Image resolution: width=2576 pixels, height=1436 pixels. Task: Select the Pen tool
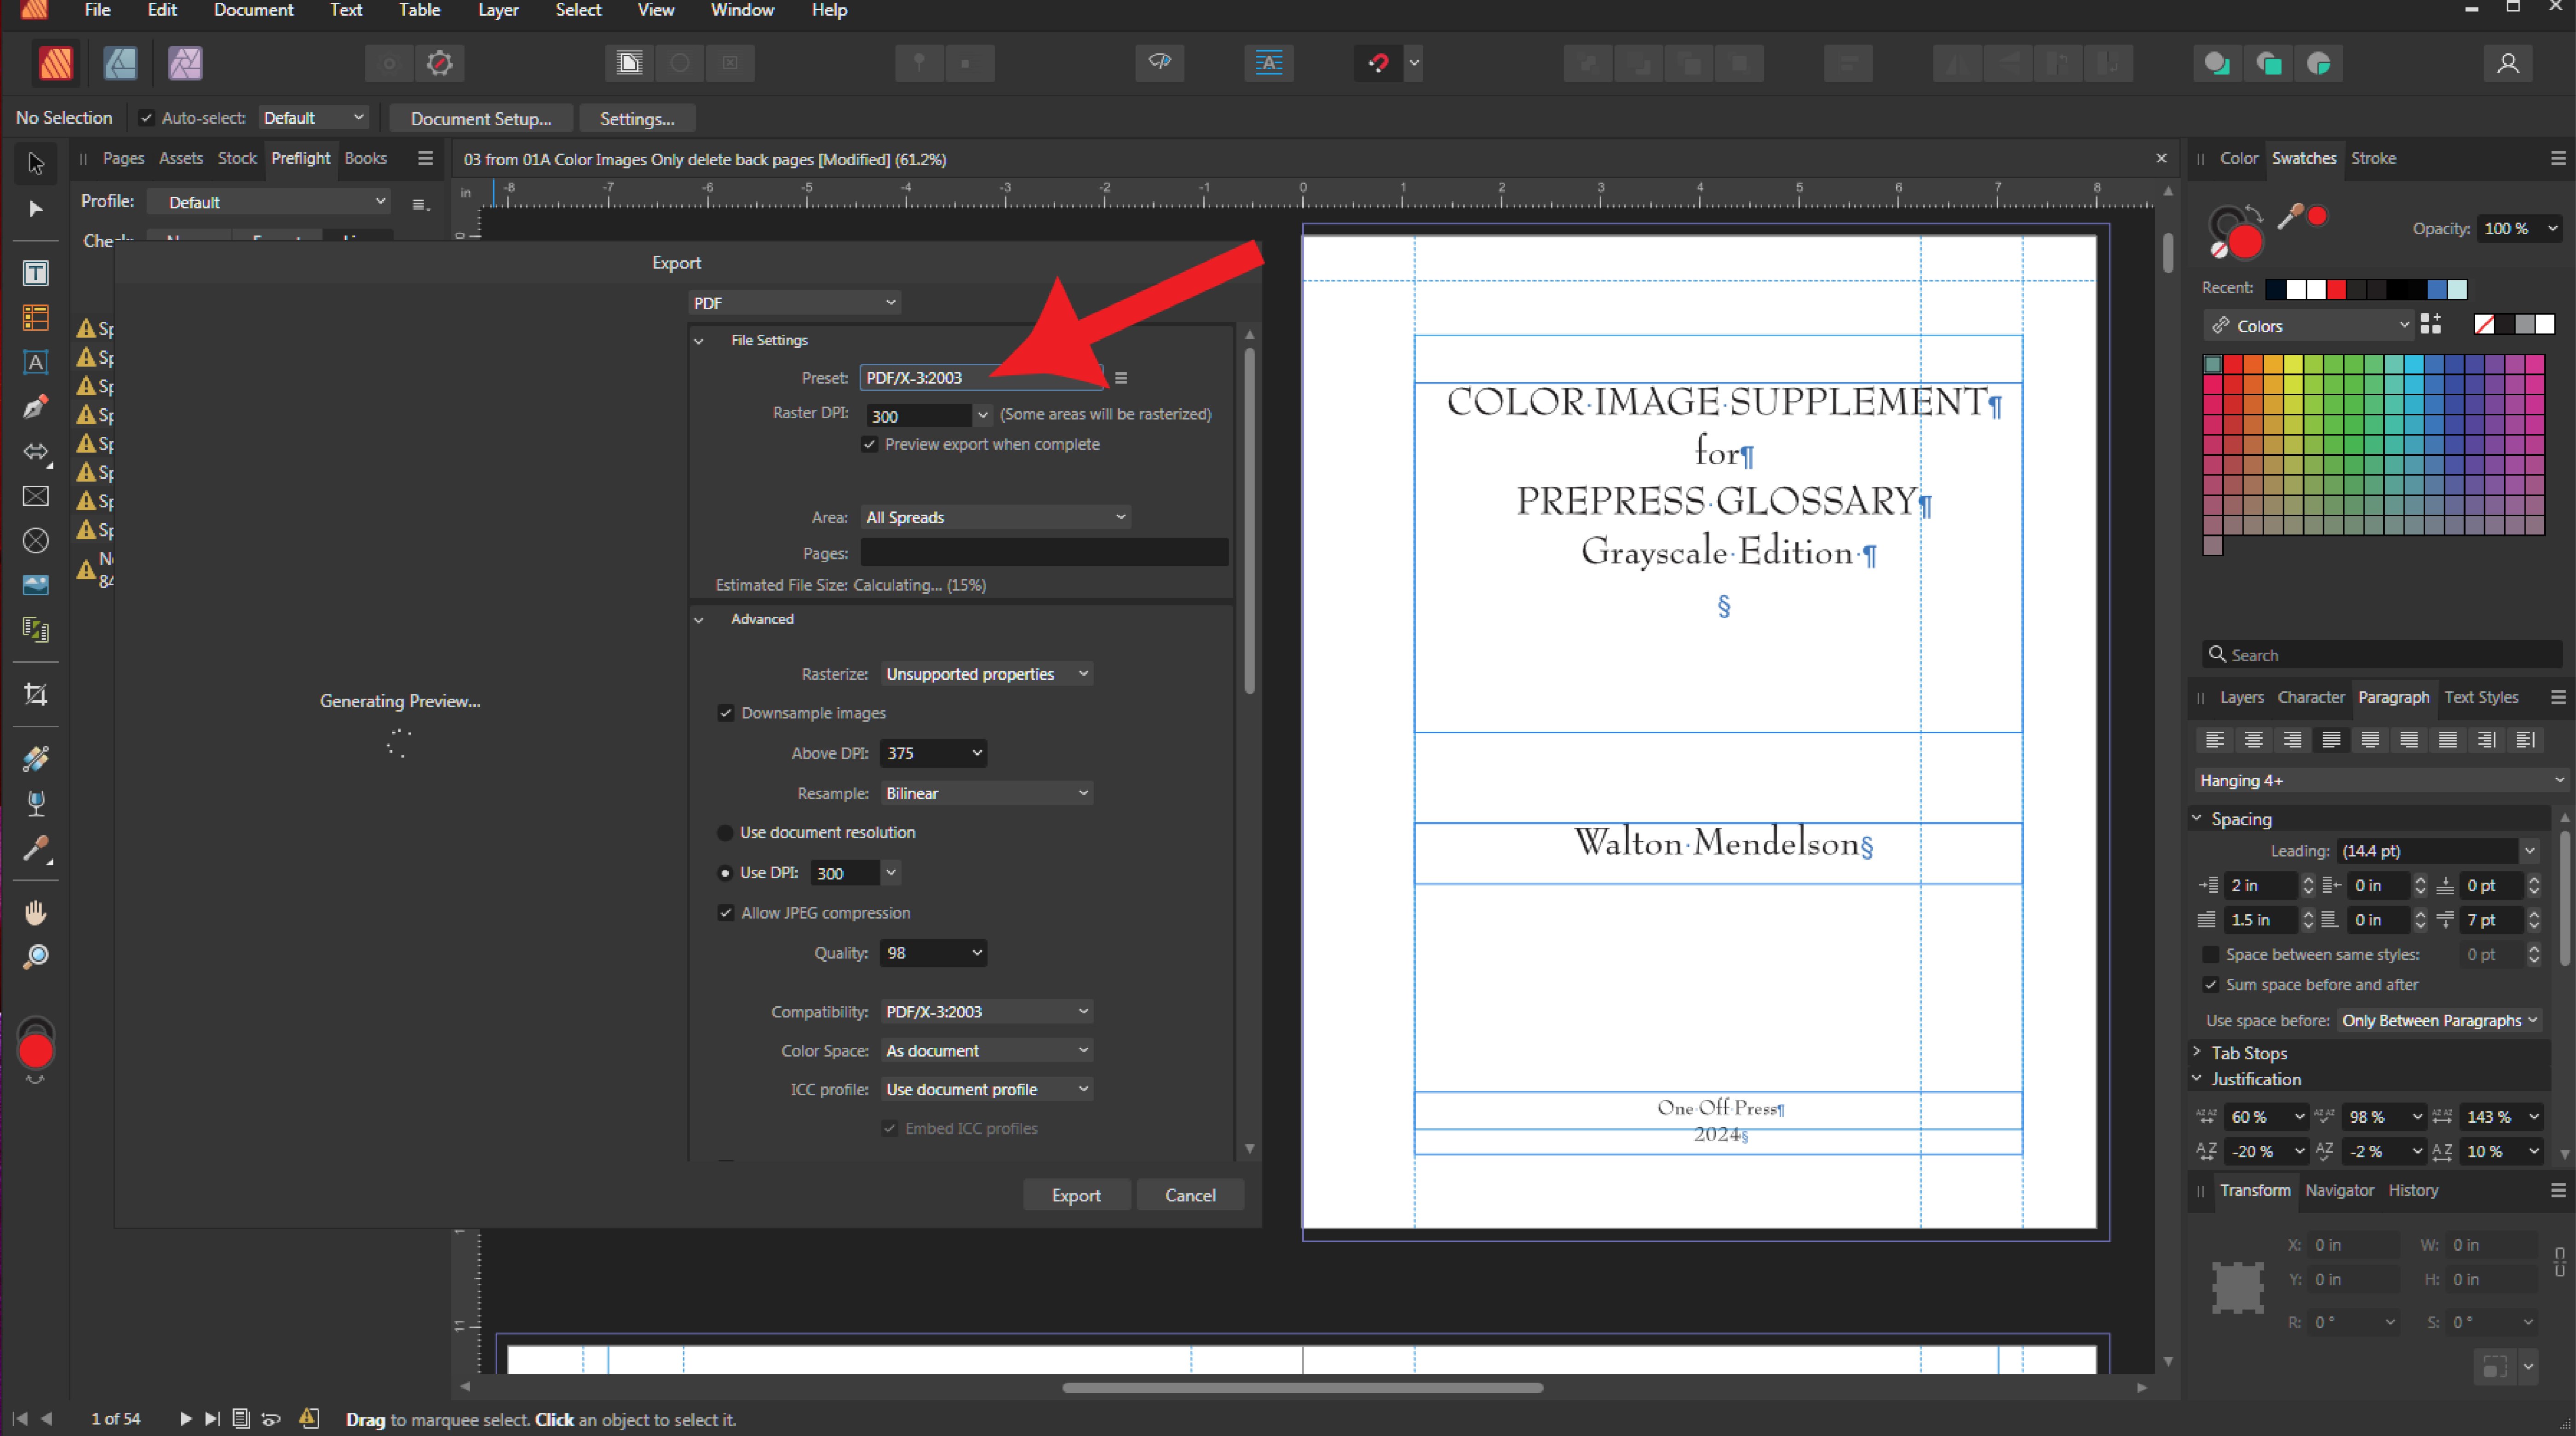36,407
